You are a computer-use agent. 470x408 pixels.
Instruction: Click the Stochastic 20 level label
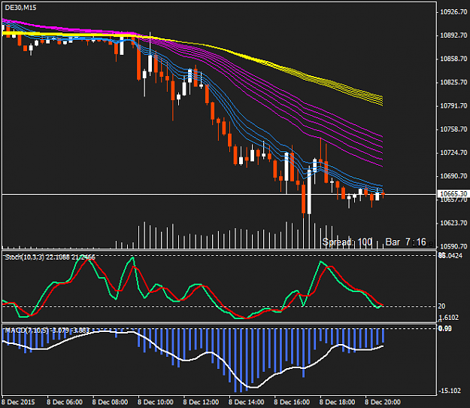441,306
